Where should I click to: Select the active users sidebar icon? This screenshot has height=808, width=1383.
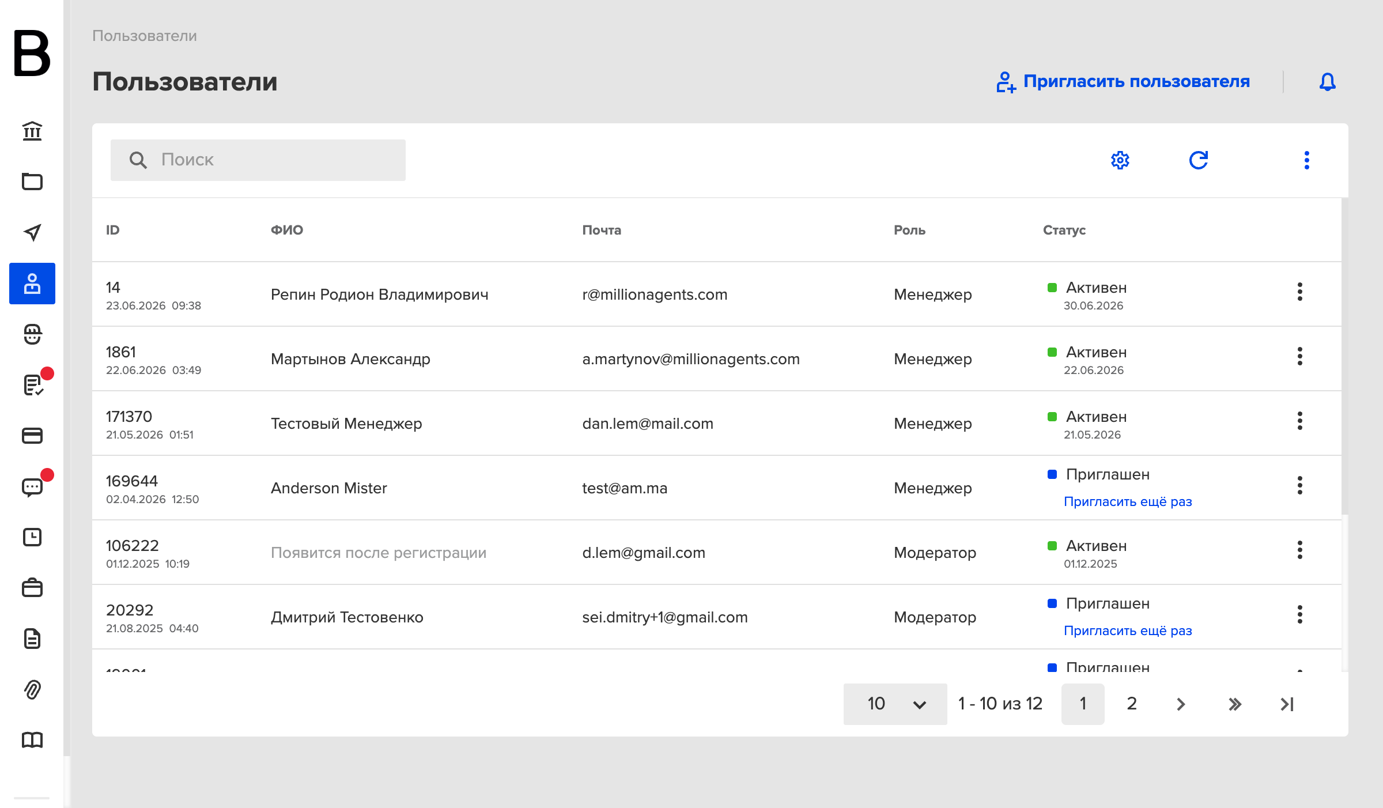coord(32,284)
